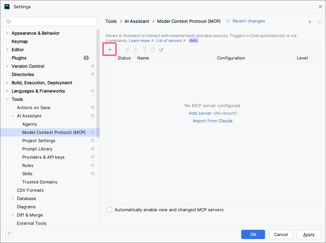Navigate back with the left arrow icon

point(310,22)
